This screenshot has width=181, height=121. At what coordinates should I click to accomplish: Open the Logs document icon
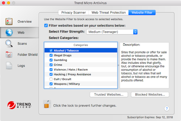[9, 65]
